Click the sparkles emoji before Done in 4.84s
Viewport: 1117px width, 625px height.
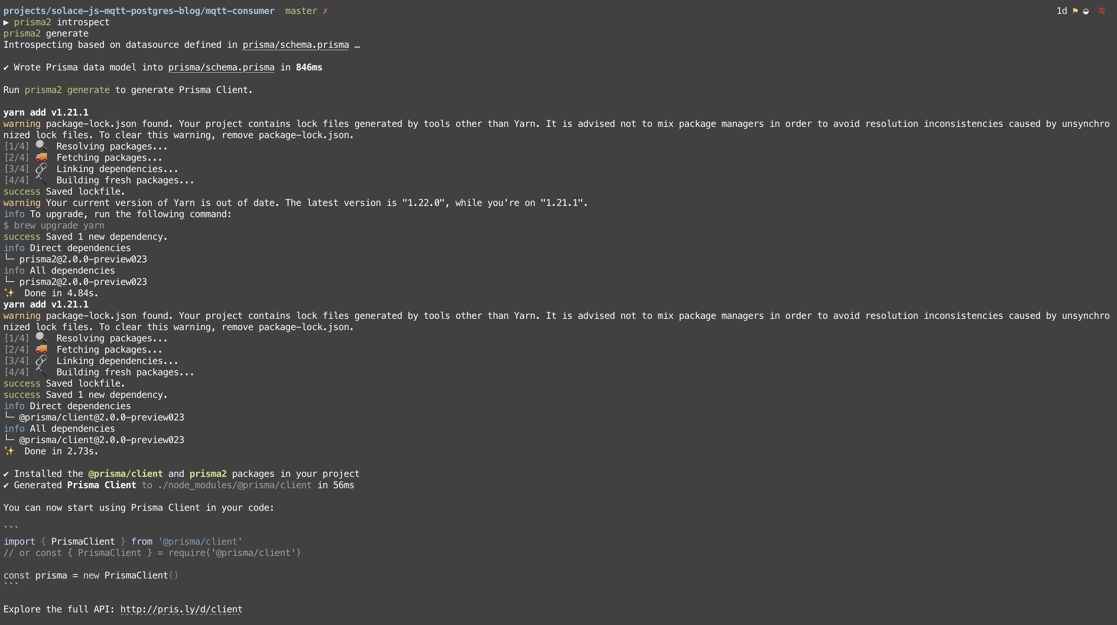click(x=9, y=293)
